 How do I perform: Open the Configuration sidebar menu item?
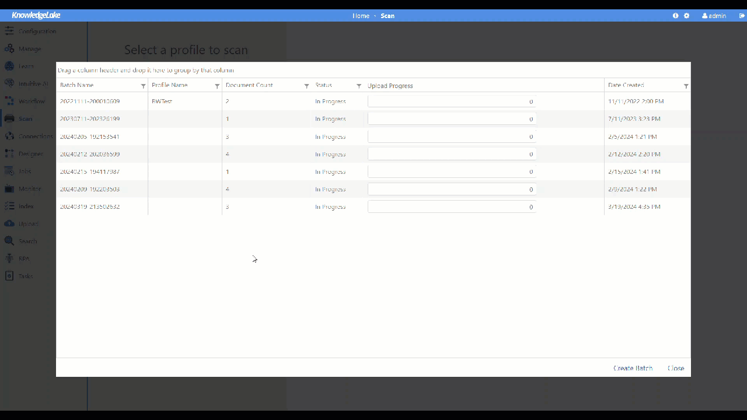37,31
